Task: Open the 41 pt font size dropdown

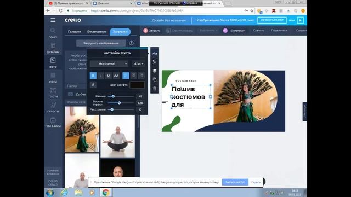Action: 138,63
